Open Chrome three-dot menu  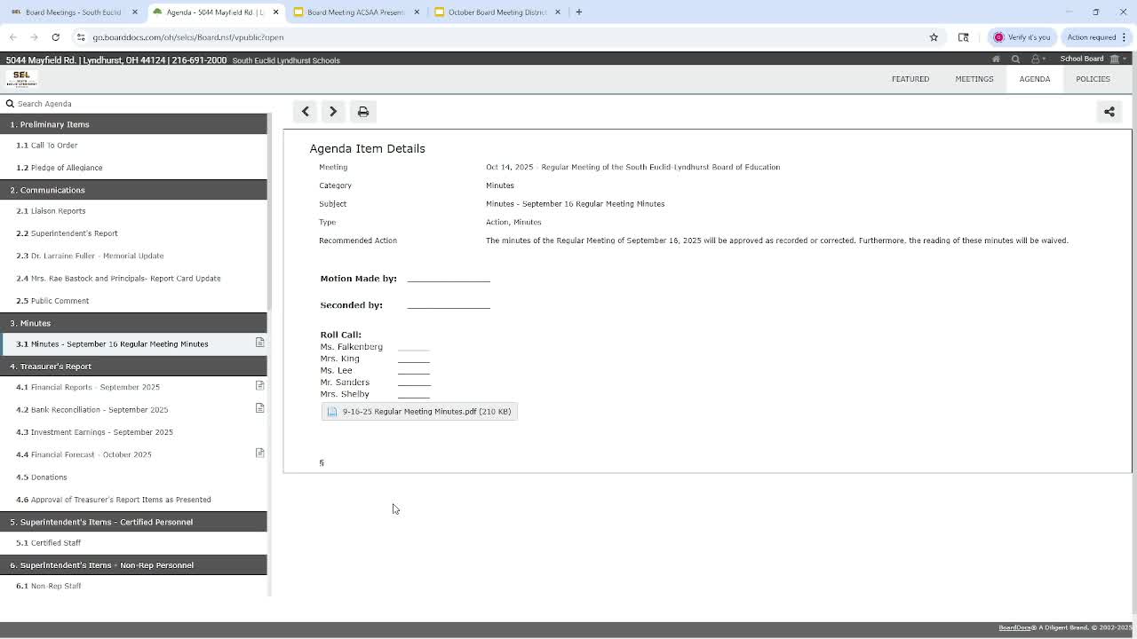click(1125, 37)
